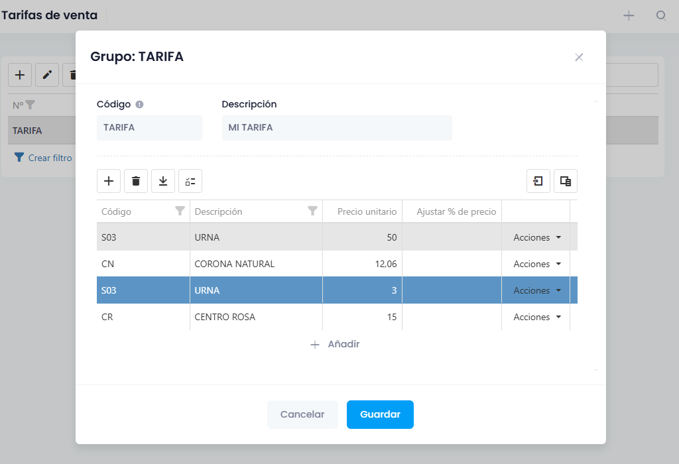
Task: Click the info icon beside the Código label
Action: click(139, 104)
